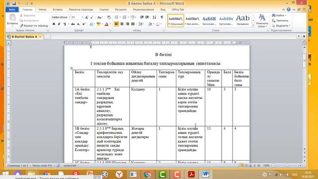Align text left
The width and height of the screenshot is (318, 179).
click(116, 24)
